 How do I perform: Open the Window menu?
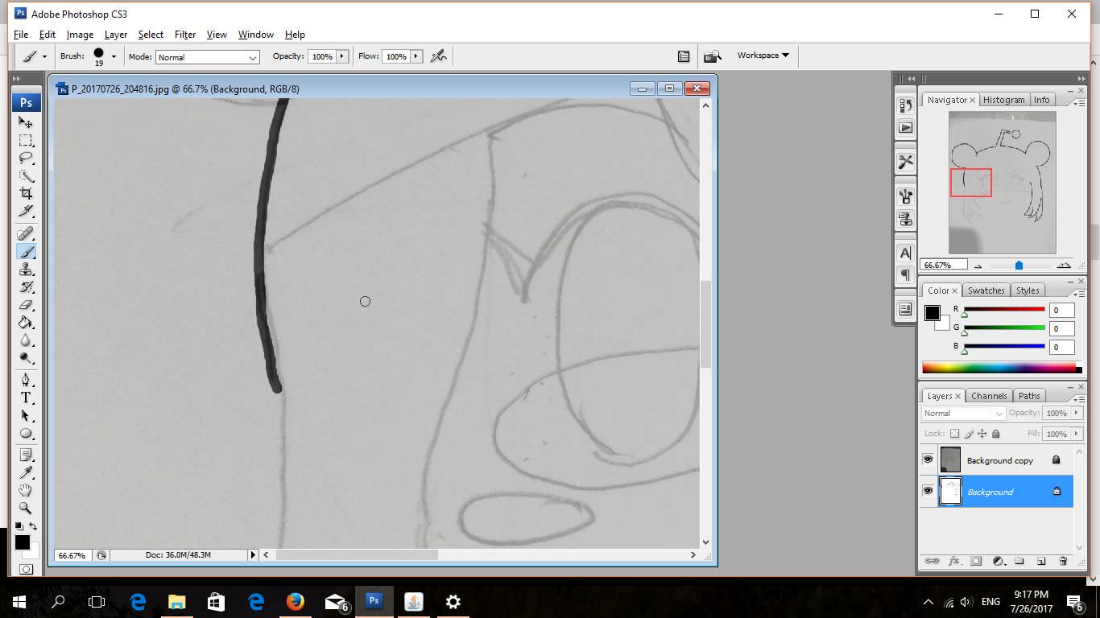tap(256, 35)
